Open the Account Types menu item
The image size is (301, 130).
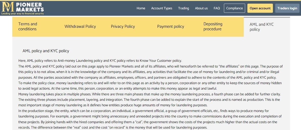pyautogui.click(x=161, y=8)
